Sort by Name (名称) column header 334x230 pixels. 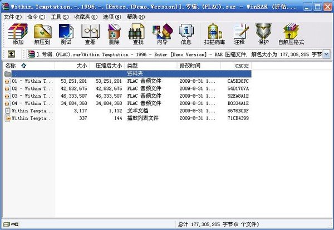pyautogui.click(x=29, y=66)
